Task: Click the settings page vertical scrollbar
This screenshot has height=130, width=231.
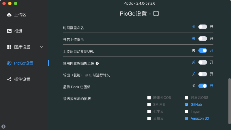Action: pos(229,101)
